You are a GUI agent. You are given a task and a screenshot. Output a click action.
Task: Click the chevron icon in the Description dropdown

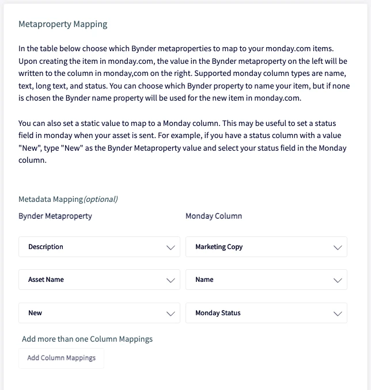171,247
